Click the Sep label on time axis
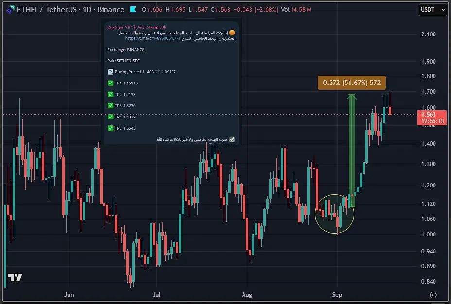Image resolution: width=451 pixels, height=304 pixels. [x=337, y=294]
